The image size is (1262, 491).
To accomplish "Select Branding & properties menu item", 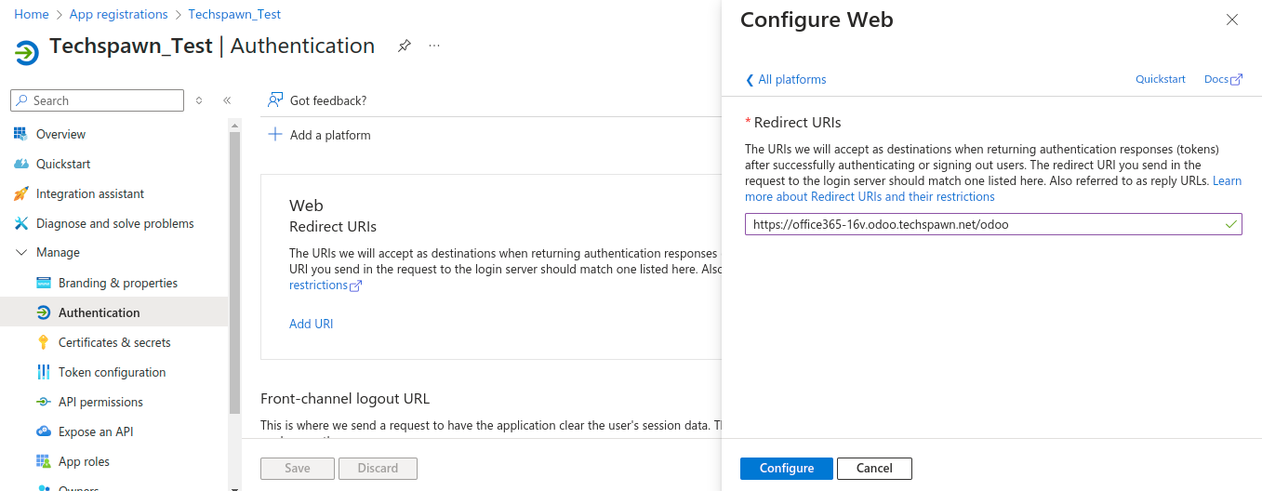I will (x=117, y=283).
